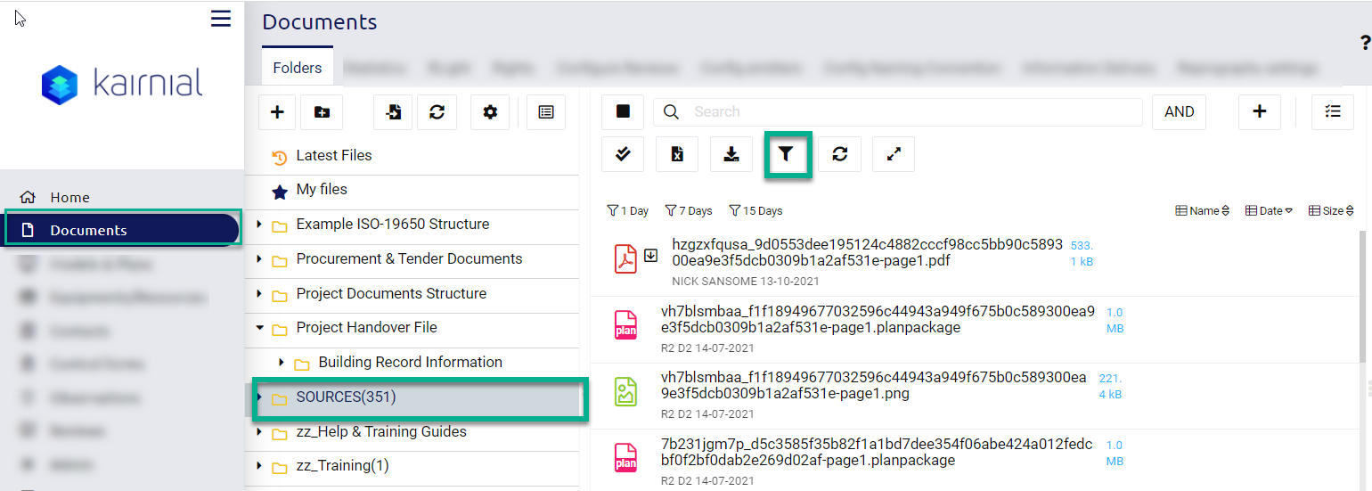The width and height of the screenshot is (1372, 491).
Task: Sort files by Name
Action: click(1203, 211)
